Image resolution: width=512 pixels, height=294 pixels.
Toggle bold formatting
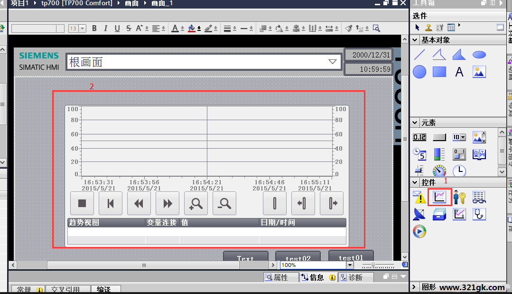tap(94, 28)
